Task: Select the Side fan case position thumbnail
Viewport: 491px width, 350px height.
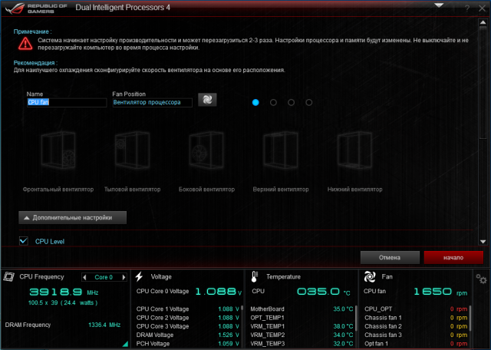Action: point(206,150)
